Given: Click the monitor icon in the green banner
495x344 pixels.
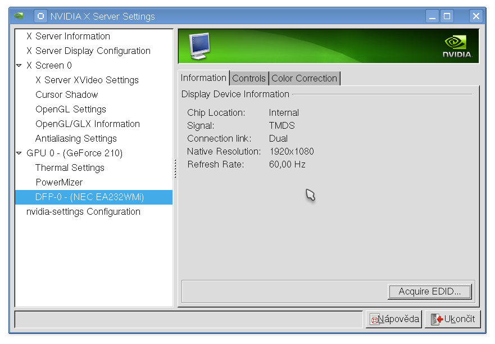Looking at the screenshot, I should point(200,46).
